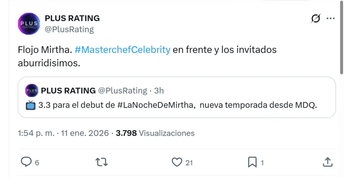Click the 3h timestamp on quoted tweet
This screenshot has height=178, width=344.
pyautogui.click(x=159, y=91)
